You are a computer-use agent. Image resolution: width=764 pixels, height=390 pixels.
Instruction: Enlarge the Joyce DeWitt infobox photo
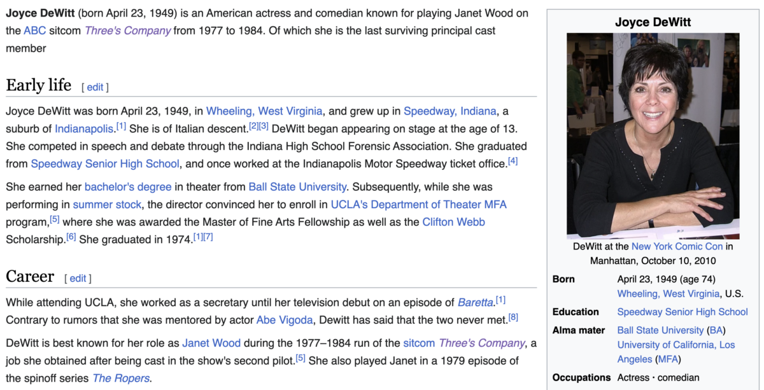click(x=653, y=136)
